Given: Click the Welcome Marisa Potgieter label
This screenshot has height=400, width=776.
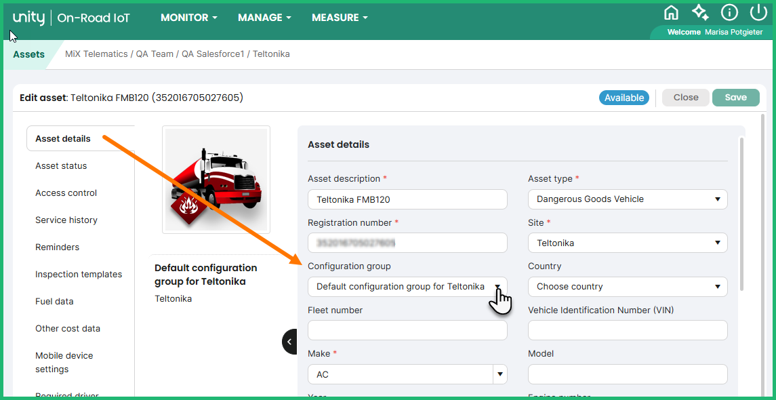Looking at the screenshot, I should pyautogui.click(x=714, y=32).
